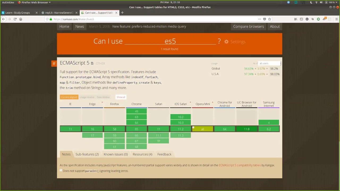Image resolution: width=340 pixels, height=191 pixels.
Task: Open the Resources (4) tab
Action: pyautogui.click(x=142, y=154)
